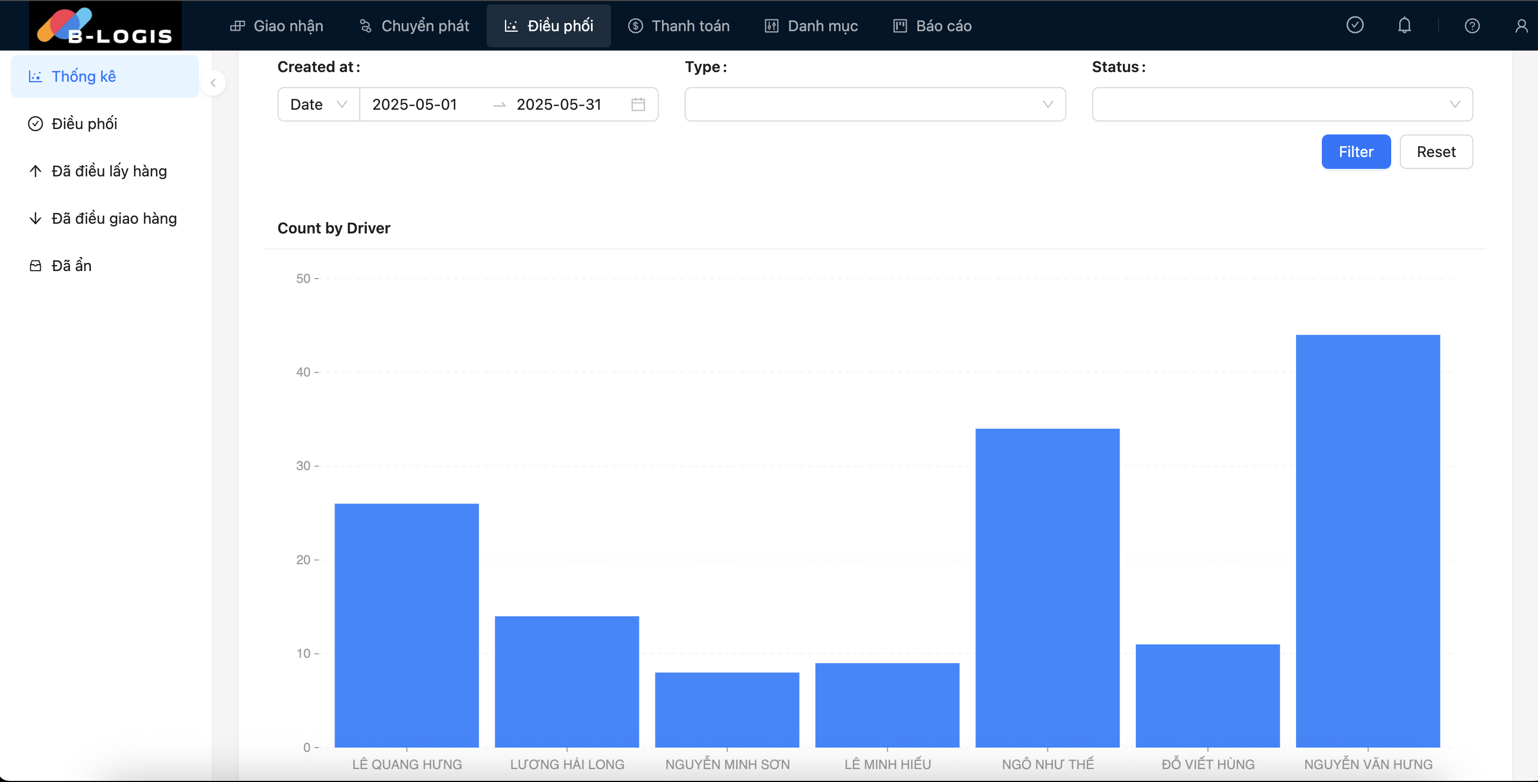This screenshot has width=1538, height=782.
Task: Click the NGUYỄN VĂN HƯNG bar
Action: coord(1367,541)
